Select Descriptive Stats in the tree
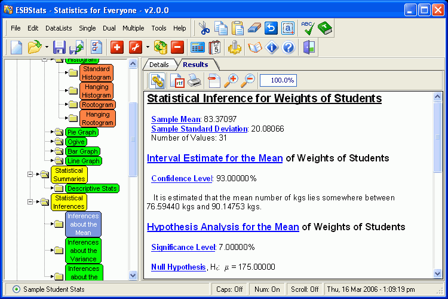Screen dimensions: 448x299 pos(91,188)
